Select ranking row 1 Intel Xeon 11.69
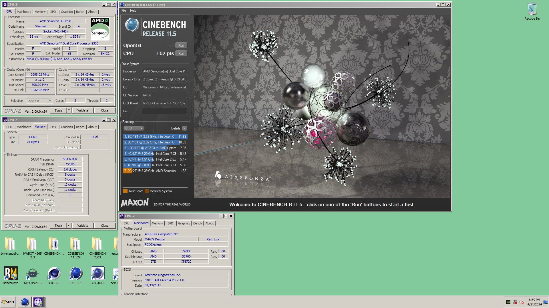The width and height of the screenshot is (549, 308). click(x=155, y=137)
